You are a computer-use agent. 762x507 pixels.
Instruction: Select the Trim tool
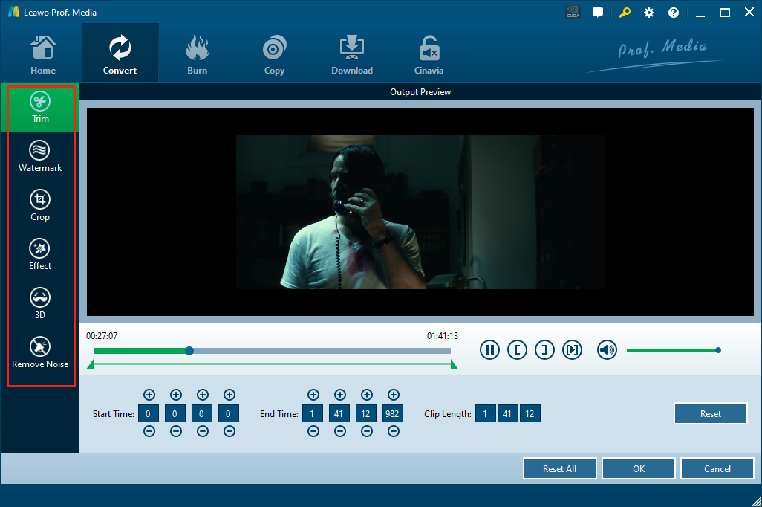click(x=40, y=108)
